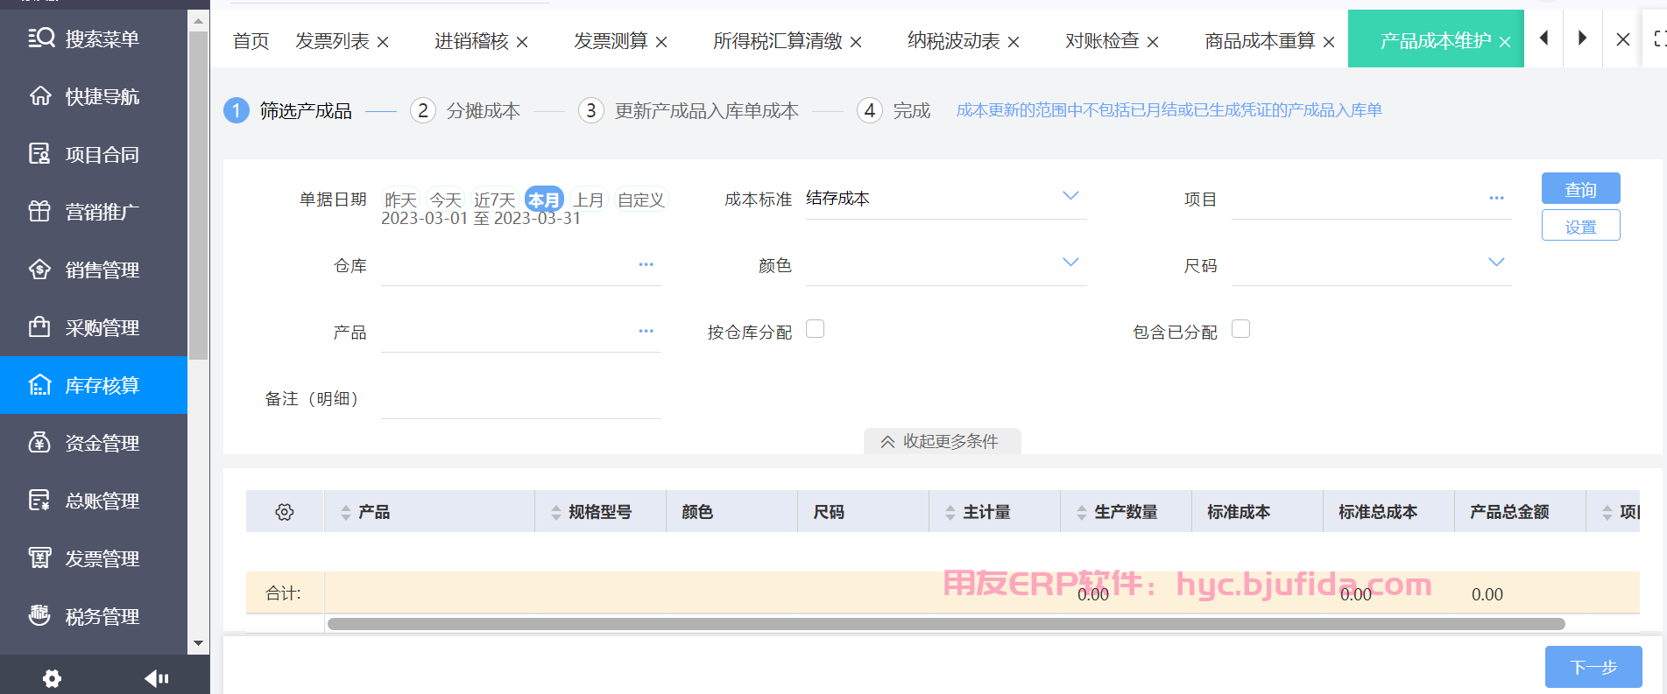This screenshot has width=1667, height=694.
Task: Select 昨天 date range option
Action: pyautogui.click(x=400, y=200)
